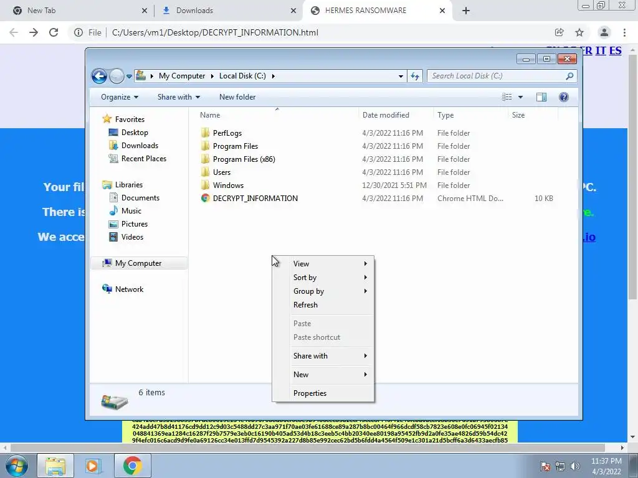Open the Music library

(131, 210)
